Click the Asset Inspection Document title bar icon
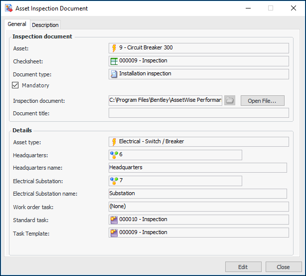This screenshot has width=306, height=276. click(8, 8)
